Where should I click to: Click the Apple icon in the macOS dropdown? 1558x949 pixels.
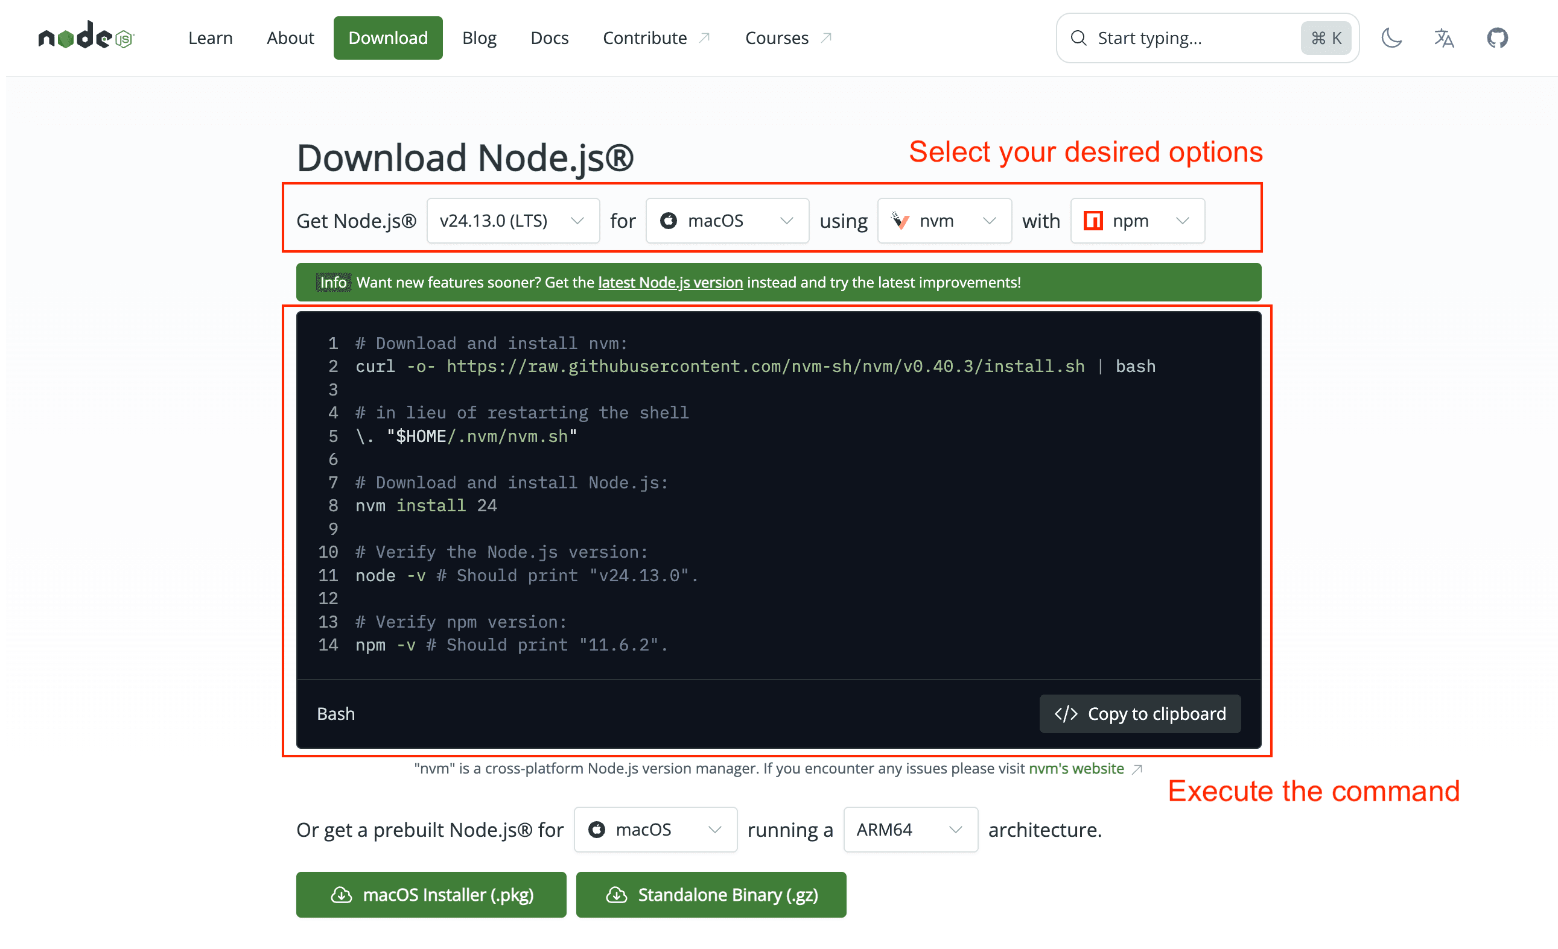669,221
